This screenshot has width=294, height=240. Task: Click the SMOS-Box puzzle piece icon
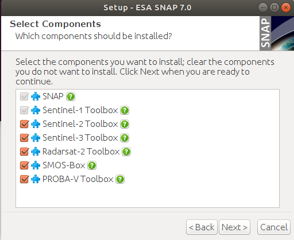point(36,165)
